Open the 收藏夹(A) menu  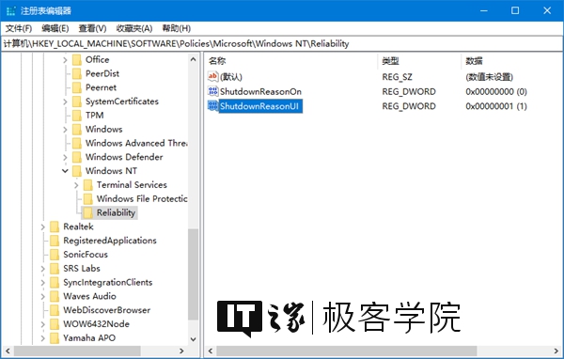tap(134, 28)
